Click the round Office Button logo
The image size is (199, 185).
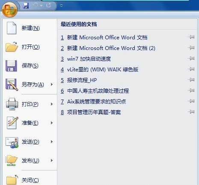click(x=9, y=10)
